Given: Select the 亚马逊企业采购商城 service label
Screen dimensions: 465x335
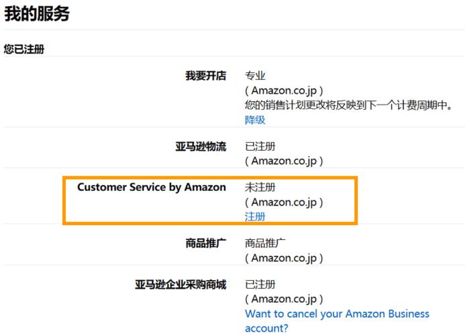Looking at the screenshot, I should coord(180,284).
